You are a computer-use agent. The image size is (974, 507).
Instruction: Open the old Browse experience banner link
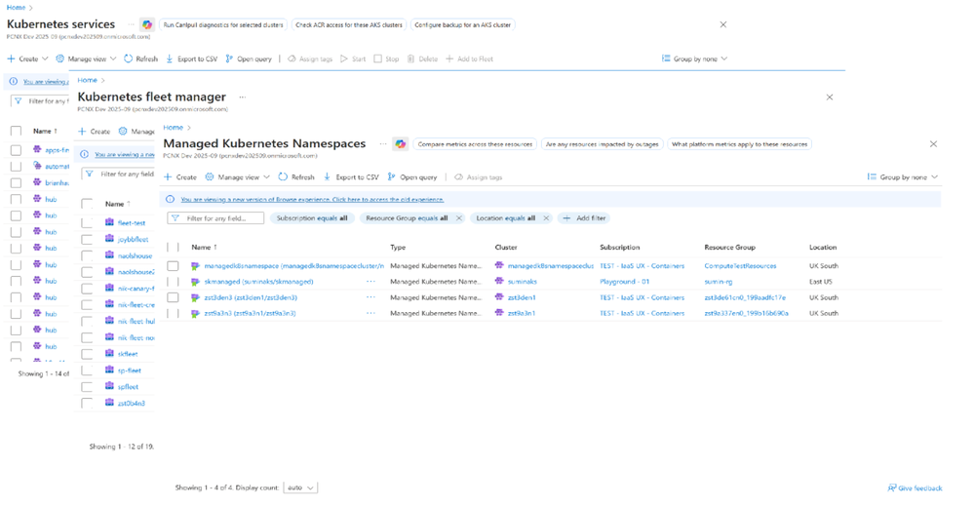[x=312, y=200]
